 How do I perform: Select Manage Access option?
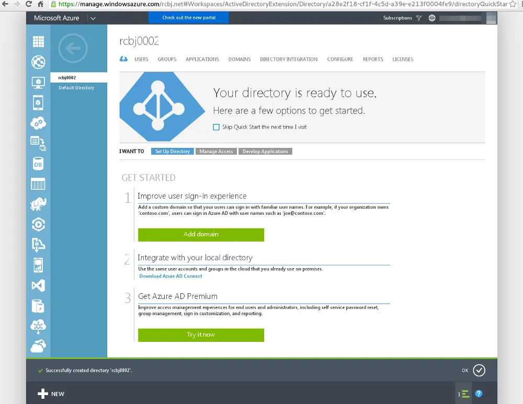[216, 152]
